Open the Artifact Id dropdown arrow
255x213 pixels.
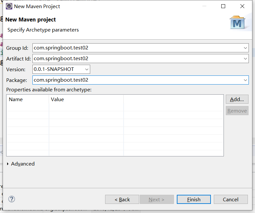click(245, 59)
